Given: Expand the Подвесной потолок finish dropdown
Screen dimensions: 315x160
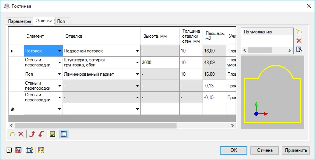Looking at the screenshot, I should tap(137, 51).
